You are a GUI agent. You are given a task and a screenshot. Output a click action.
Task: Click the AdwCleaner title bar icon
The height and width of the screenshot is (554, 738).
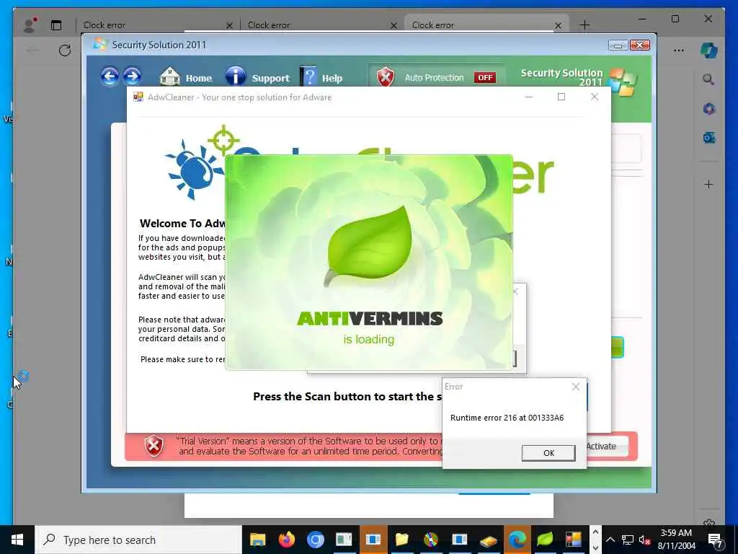pos(138,97)
